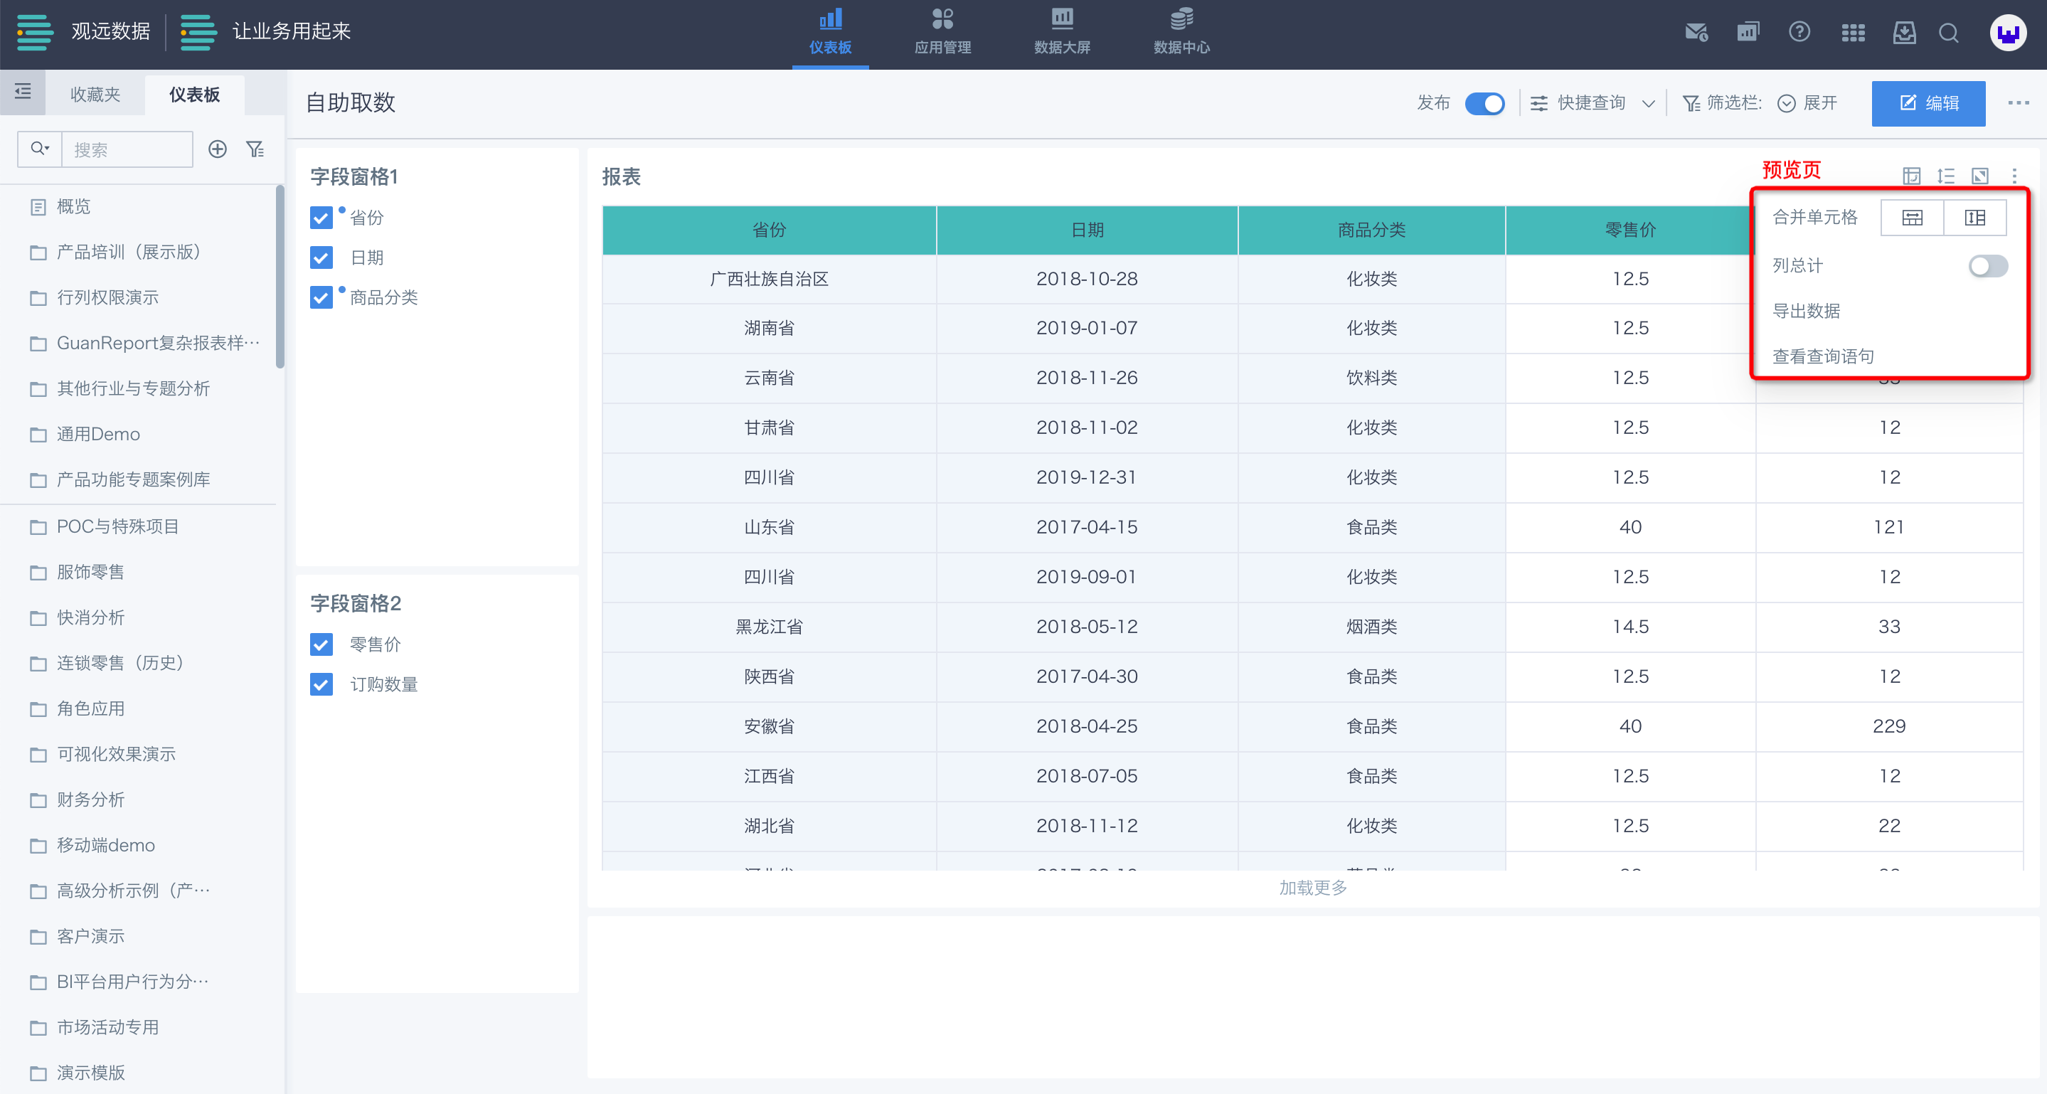Click the add folder plus icon
The height and width of the screenshot is (1094, 2047).
pyautogui.click(x=217, y=149)
